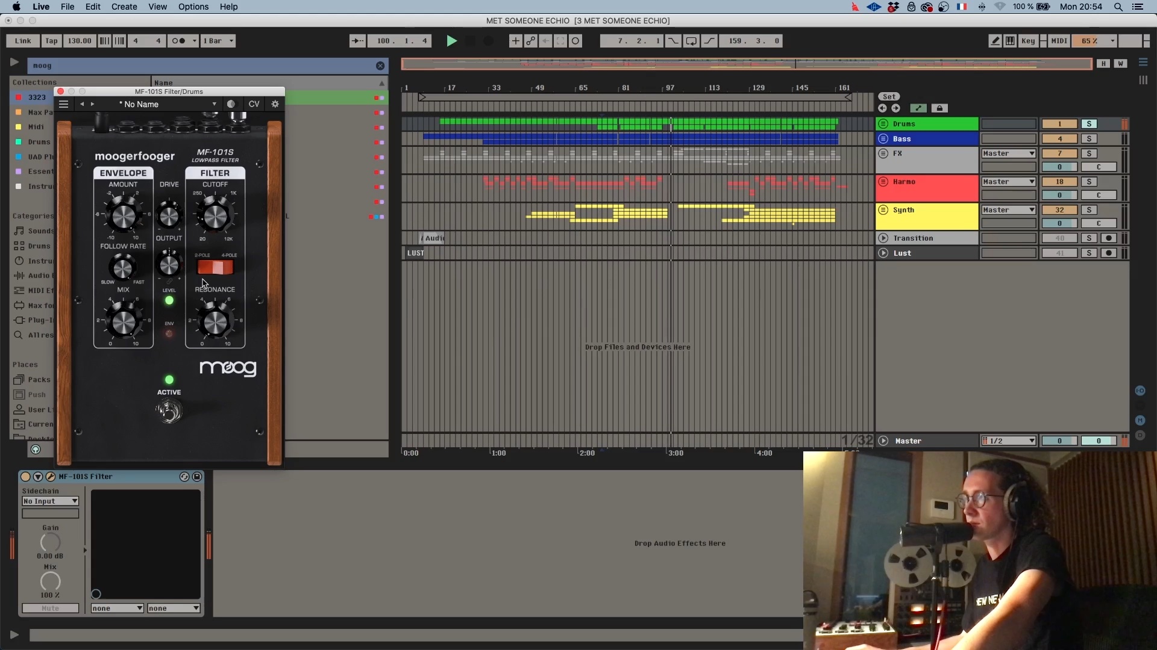Open Harmo track Master routing dropdown
Viewport: 1157px width, 650px height.
pos(1008,182)
